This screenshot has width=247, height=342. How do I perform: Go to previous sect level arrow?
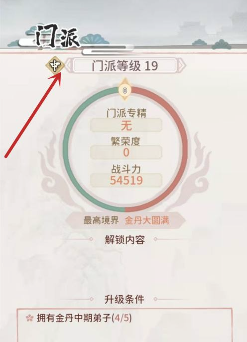[x=68, y=65]
